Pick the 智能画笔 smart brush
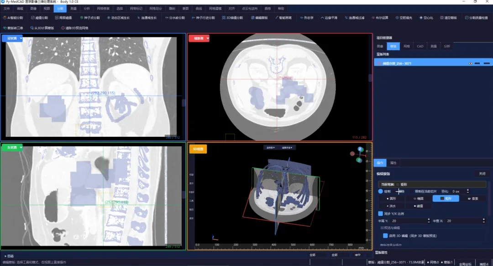This screenshot has width=493, height=266. tap(283, 18)
